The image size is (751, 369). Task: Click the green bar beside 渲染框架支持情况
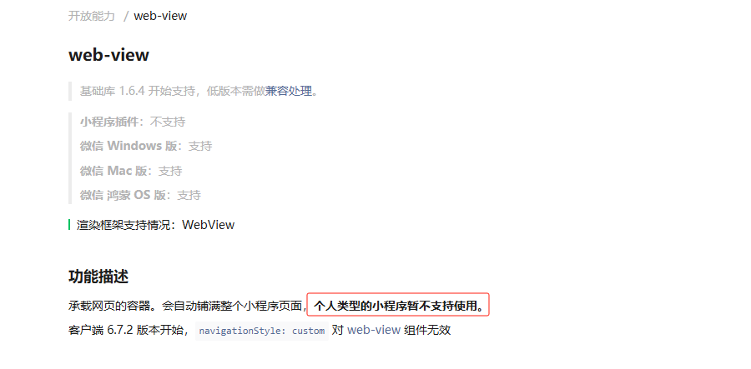(x=69, y=225)
